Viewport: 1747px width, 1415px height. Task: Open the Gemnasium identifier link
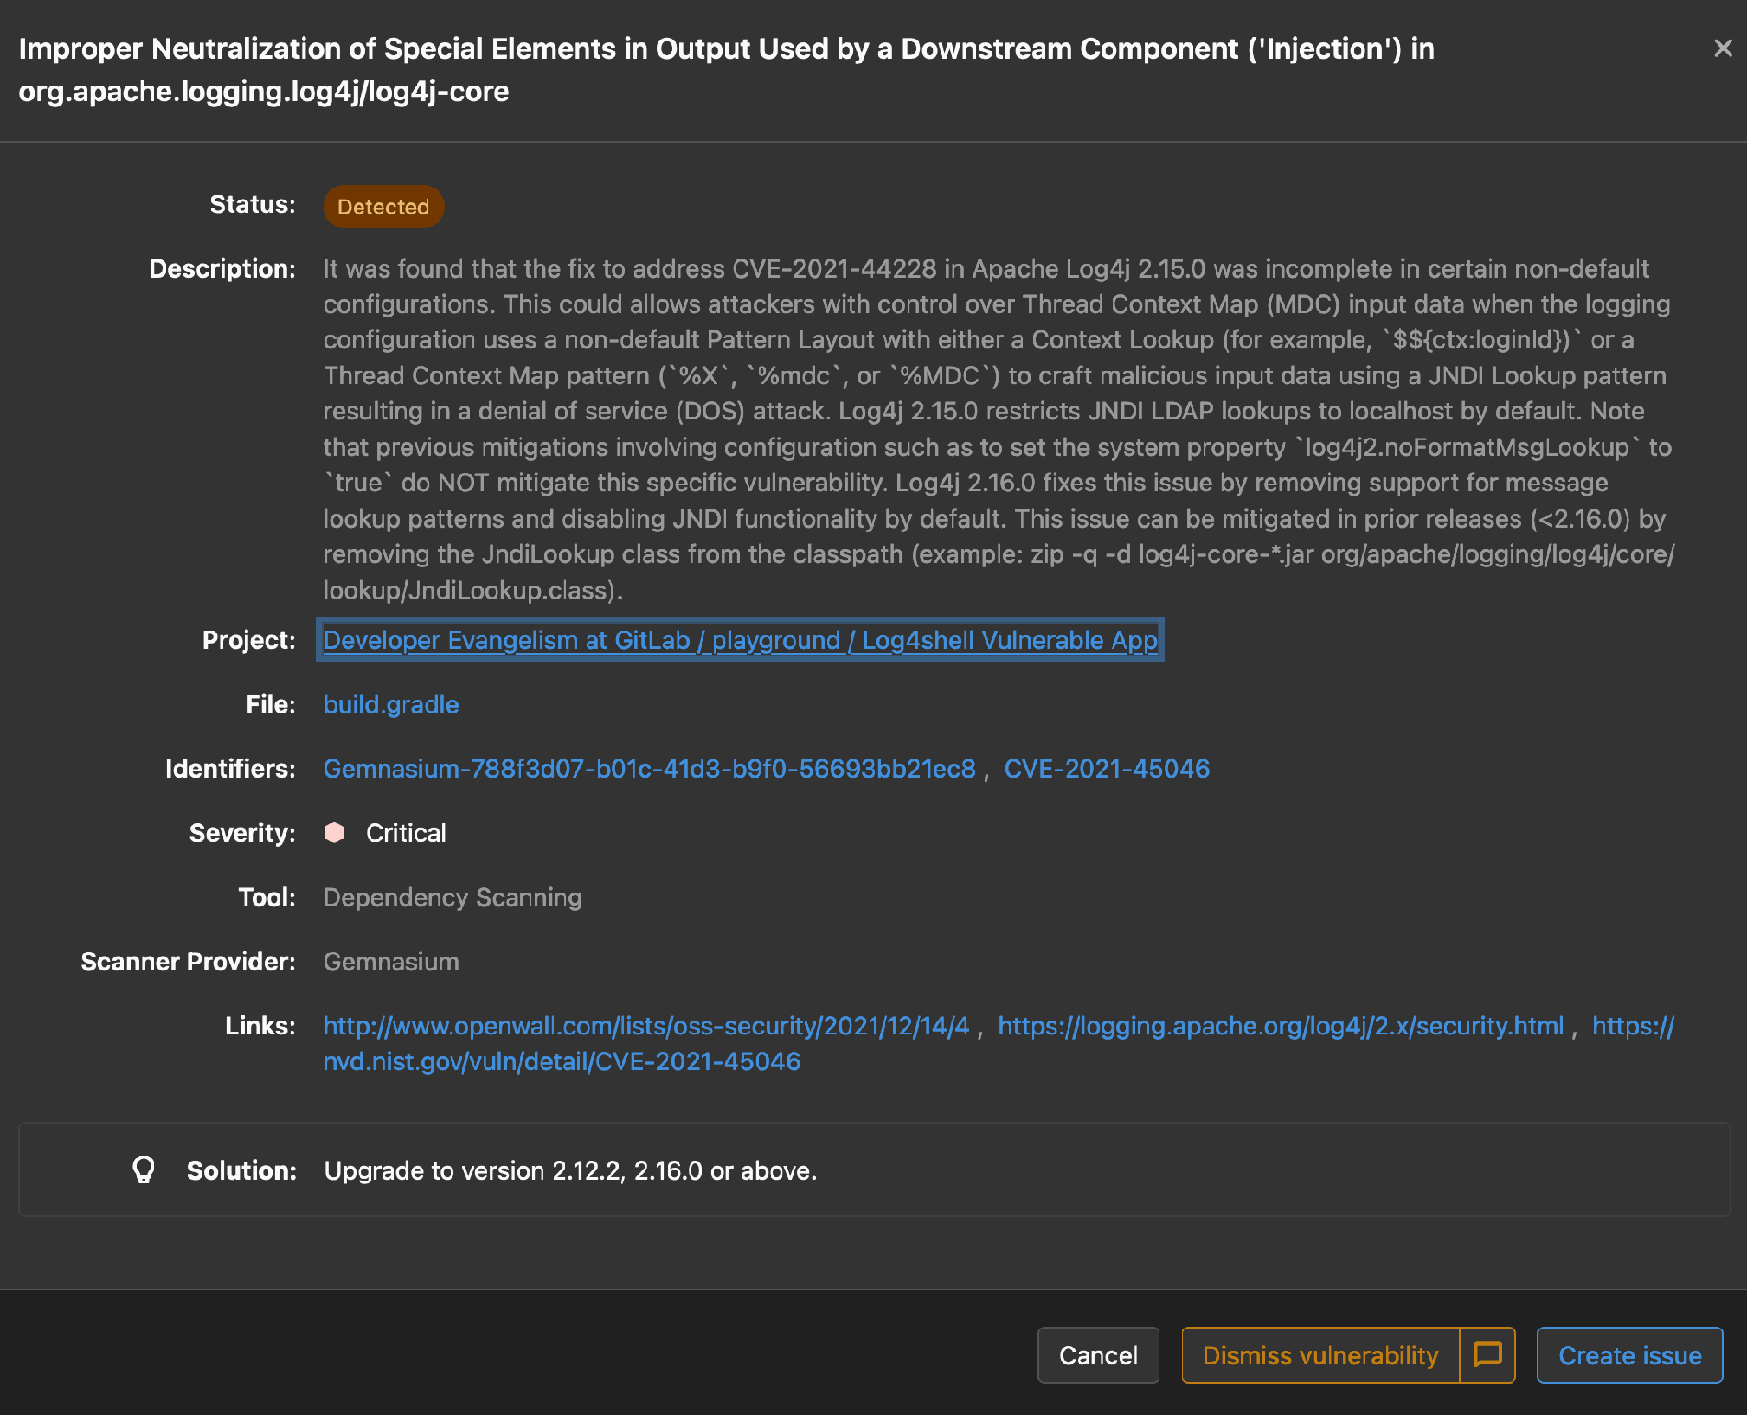649,769
